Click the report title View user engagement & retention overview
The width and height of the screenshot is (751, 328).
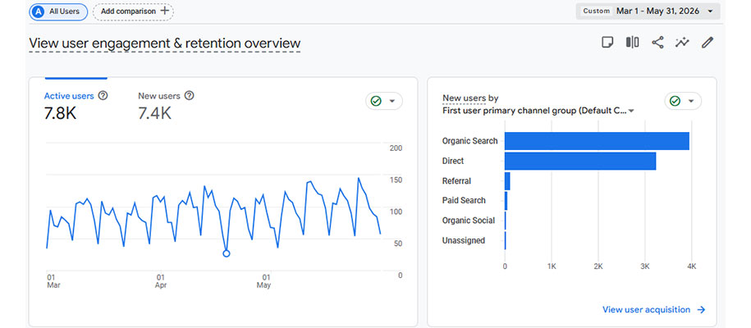pos(165,43)
